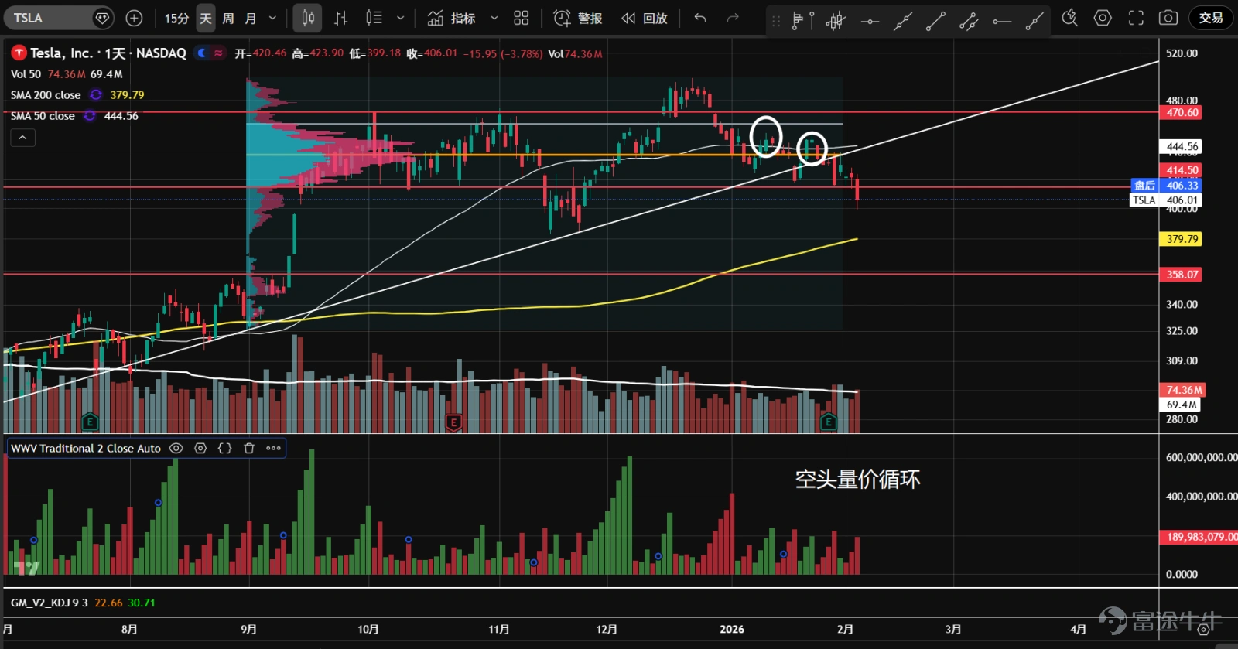Collapse the indicator legend arrow
The image size is (1238, 649).
22,138
